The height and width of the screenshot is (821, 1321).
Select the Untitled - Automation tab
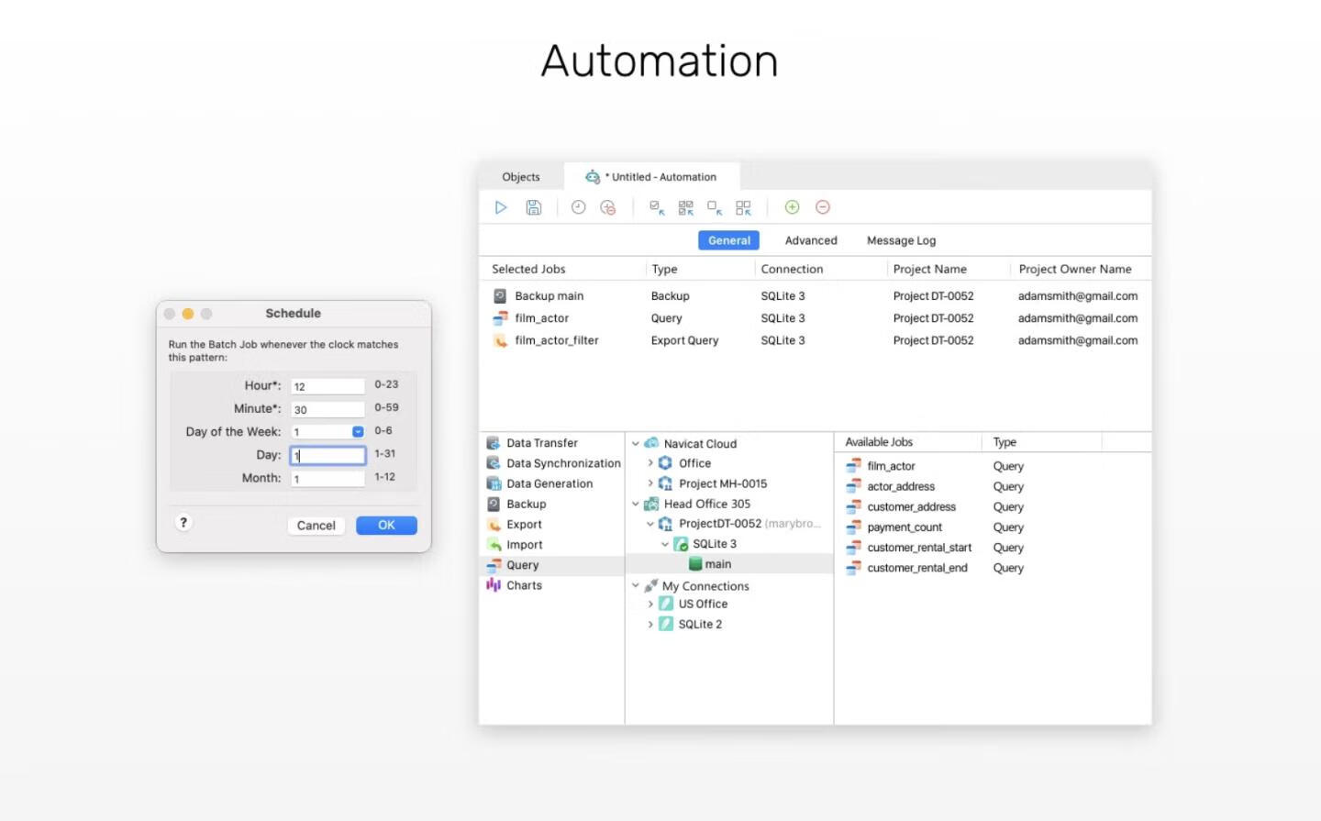coord(651,177)
